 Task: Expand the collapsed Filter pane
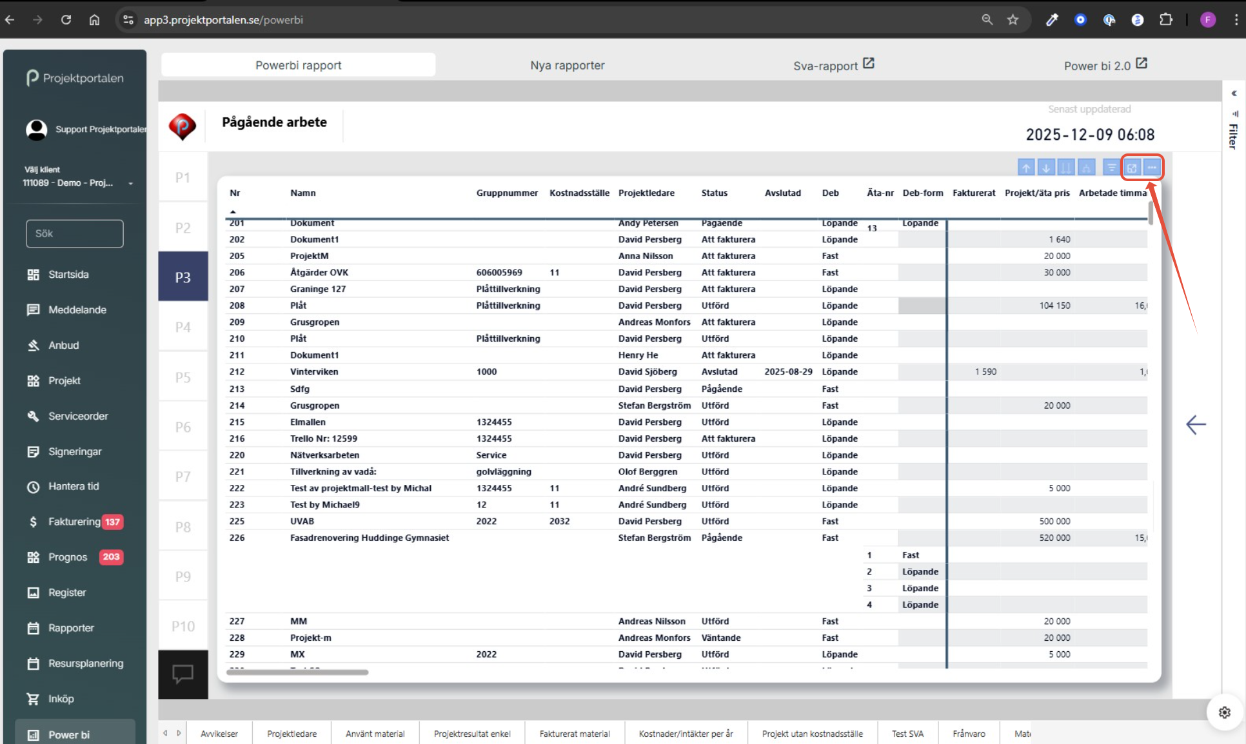[1233, 94]
